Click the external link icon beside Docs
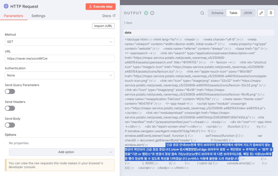278x176 pixels. pyautogui.click(x=114, y=16)
